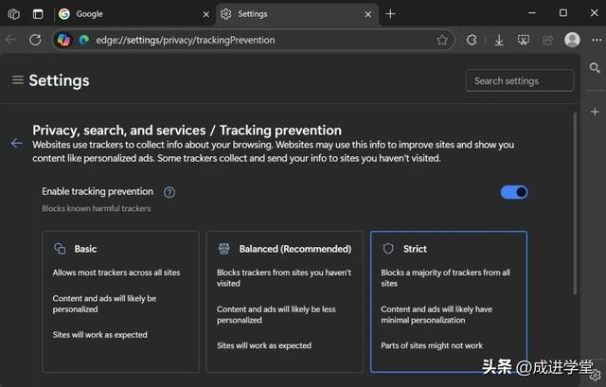This screenshot has height=387, width=606.
Task: Turn off Enable tracking prevention switch
Action: pyautogui.click(x=514, y=192)
